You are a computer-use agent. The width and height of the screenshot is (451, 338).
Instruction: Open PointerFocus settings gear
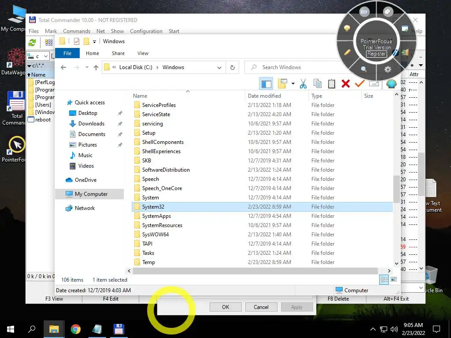click(388, 69)
